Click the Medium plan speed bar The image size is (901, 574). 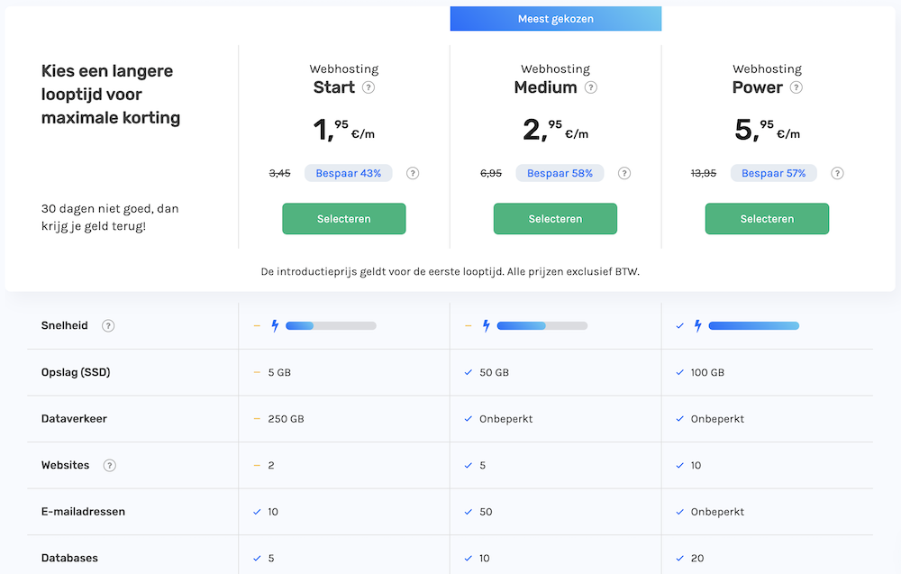pyautogui.click(x=542, y=325)
